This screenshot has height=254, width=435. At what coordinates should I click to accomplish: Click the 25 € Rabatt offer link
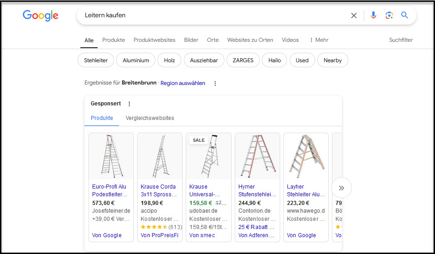[256, 227]
